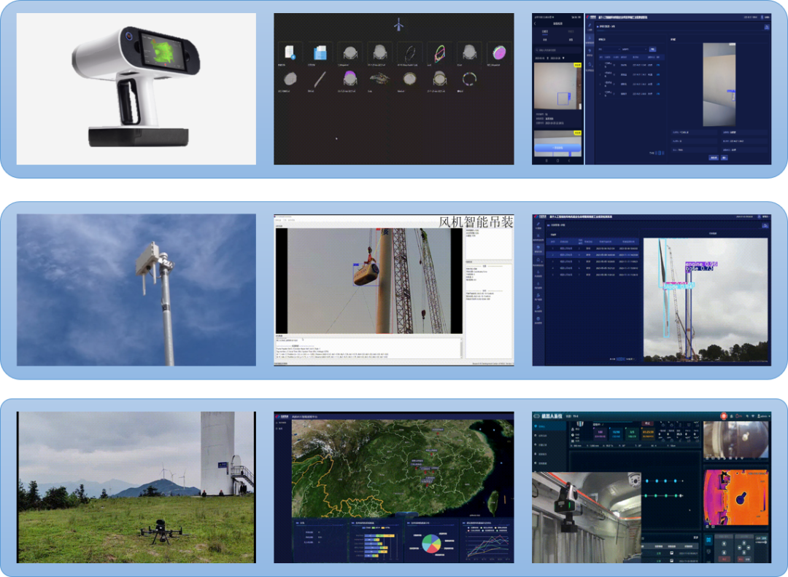The width and height of the screenshot is (788, 577).
Task: Open the solid blue document file icon
Action: click(320, 52)
